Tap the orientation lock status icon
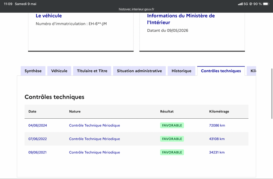 [x=251, y=4]
